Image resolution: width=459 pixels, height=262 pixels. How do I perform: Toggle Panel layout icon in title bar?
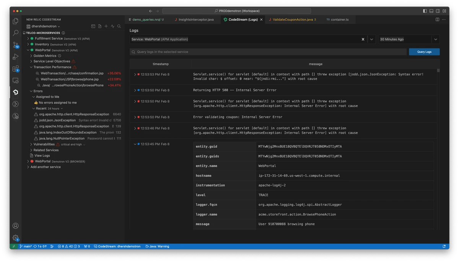point(431,11)
